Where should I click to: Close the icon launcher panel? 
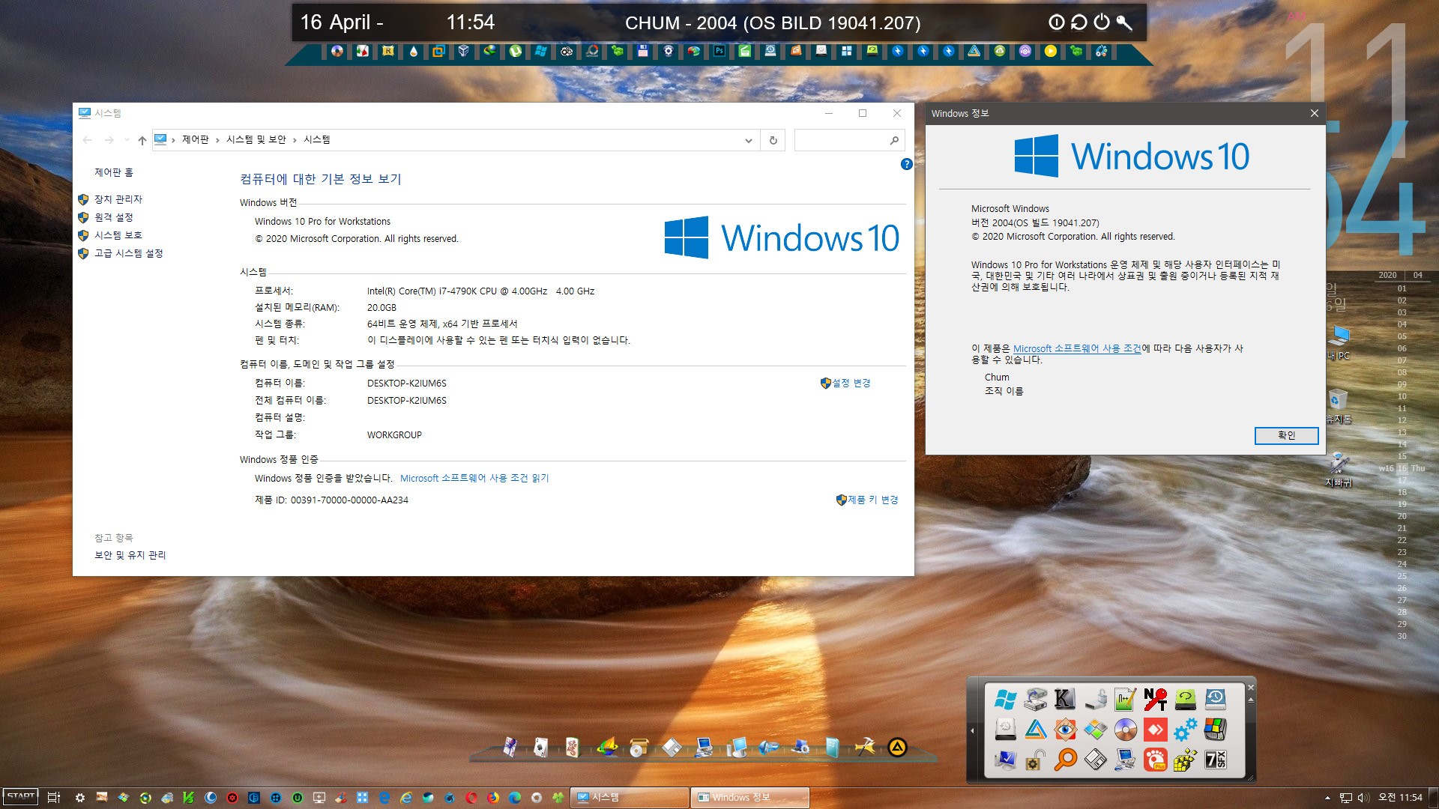1251,687
